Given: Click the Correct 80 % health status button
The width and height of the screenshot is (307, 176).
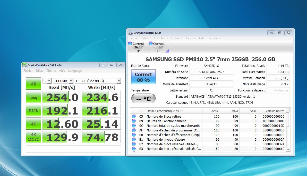Looking at the screenshot, I should pyautogui.click(x=143, y=77).
